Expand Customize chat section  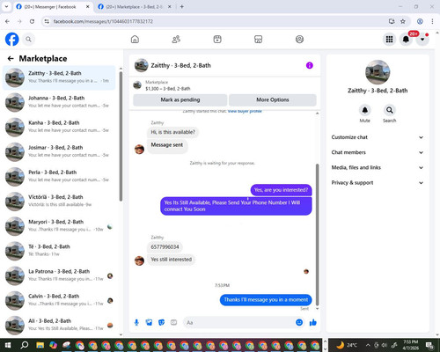(378, 137)
